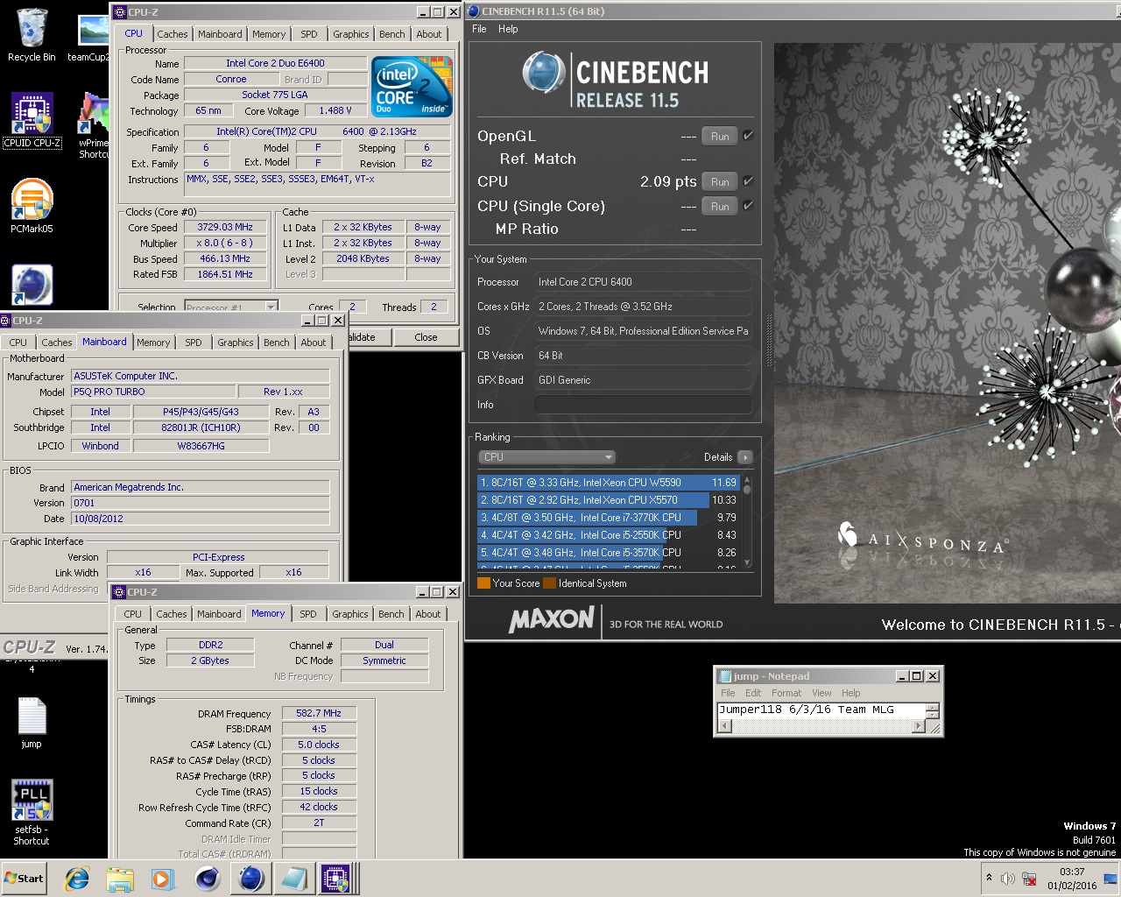
Task: Toggle the CPU test checkbox
Action: [748, 181]
